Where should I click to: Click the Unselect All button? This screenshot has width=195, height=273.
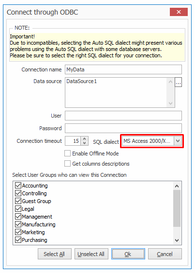(x=91, y=254)
